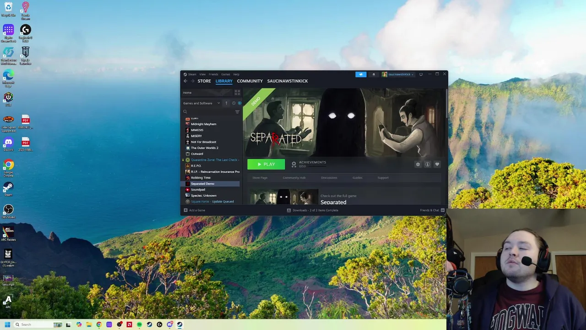The image size is (586, 330).
Task: Show game info for Separated Demo
Action: 428,164
